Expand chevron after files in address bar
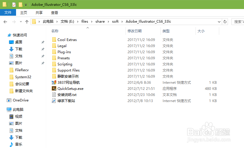 click(92, 22)
